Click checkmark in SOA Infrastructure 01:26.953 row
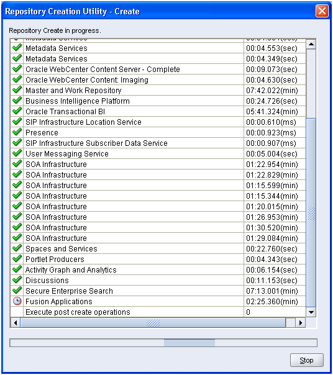 (x=17, y=216)
